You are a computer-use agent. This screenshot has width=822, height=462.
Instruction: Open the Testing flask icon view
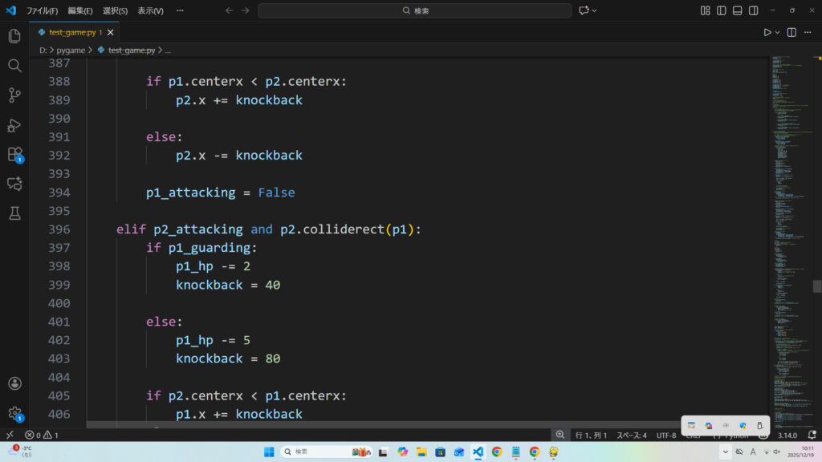pos(14,213)
